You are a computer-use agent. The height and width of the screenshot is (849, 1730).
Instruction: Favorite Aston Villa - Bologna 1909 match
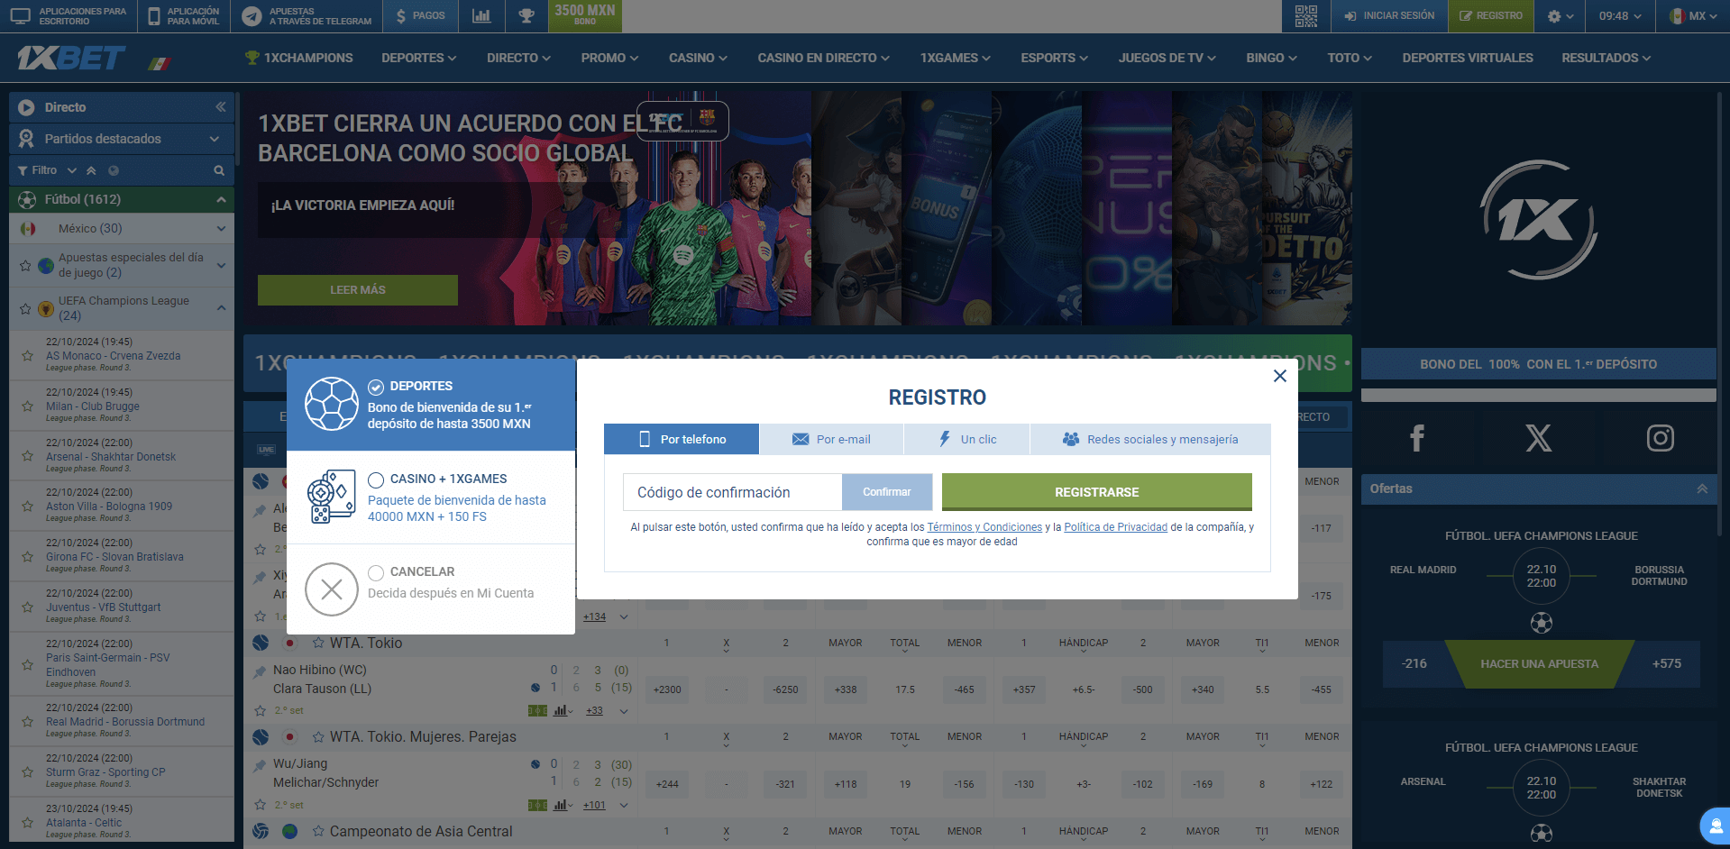28,507
